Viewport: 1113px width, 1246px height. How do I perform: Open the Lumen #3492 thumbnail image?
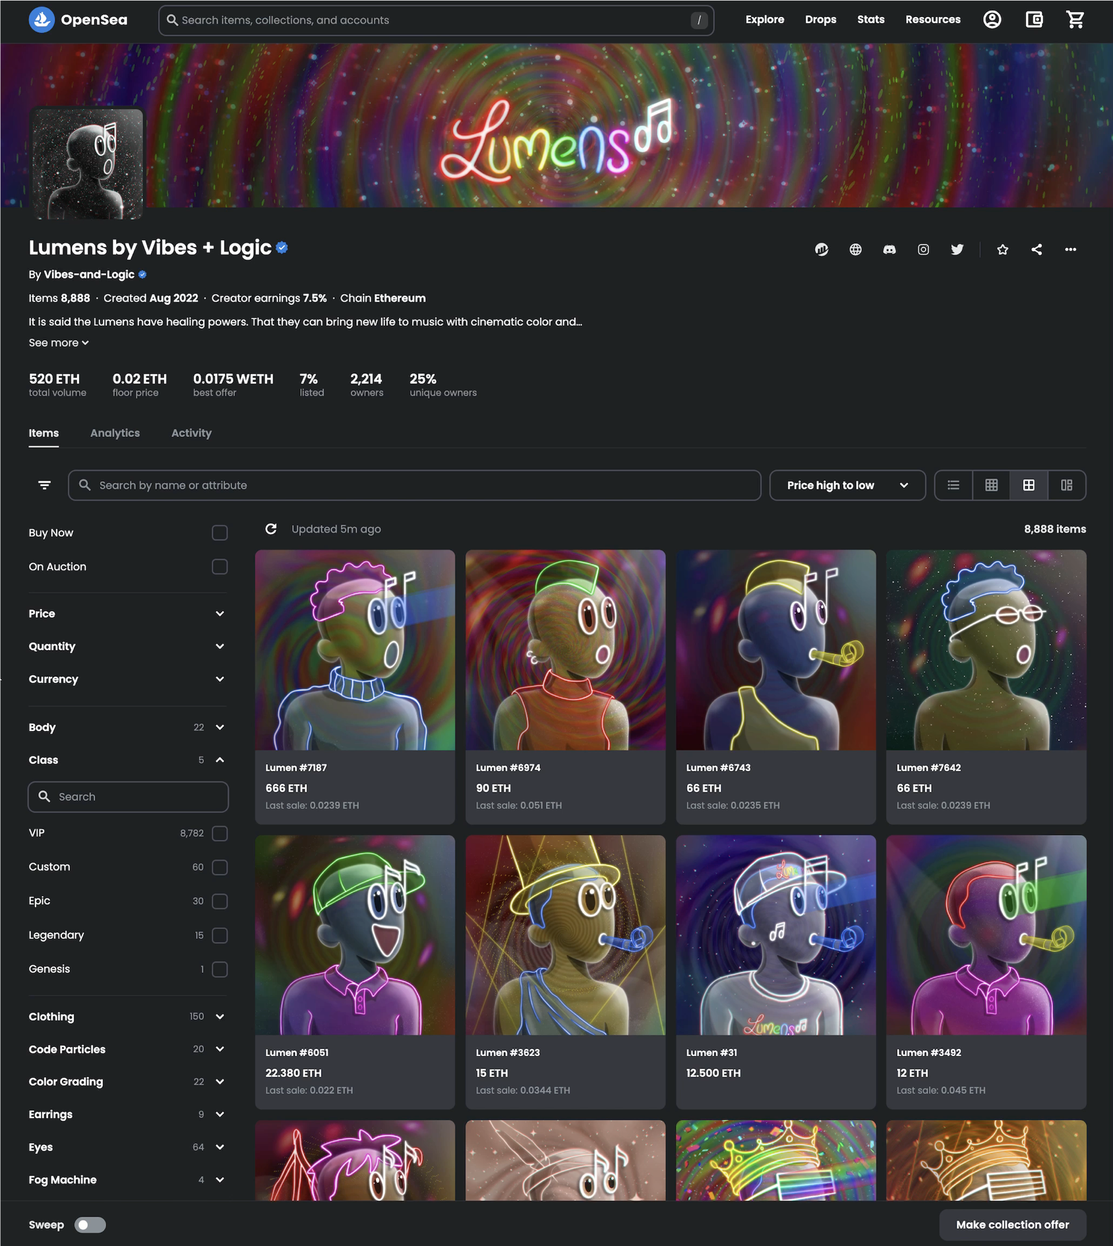tap(986, 935)
